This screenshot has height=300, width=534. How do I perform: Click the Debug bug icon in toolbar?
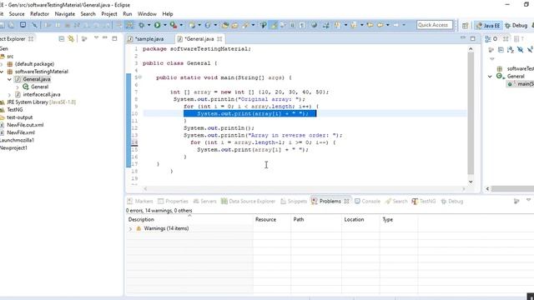(141, 25)
